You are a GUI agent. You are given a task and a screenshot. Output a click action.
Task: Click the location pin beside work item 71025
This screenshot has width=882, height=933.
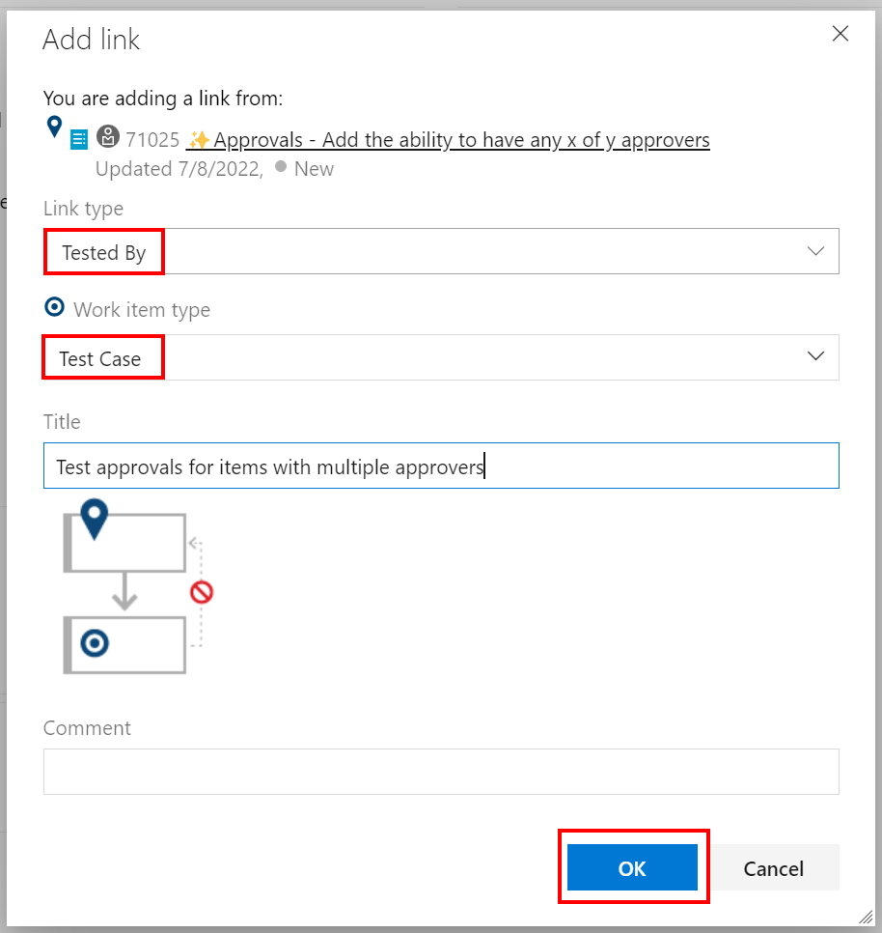(x=54, y=127)
